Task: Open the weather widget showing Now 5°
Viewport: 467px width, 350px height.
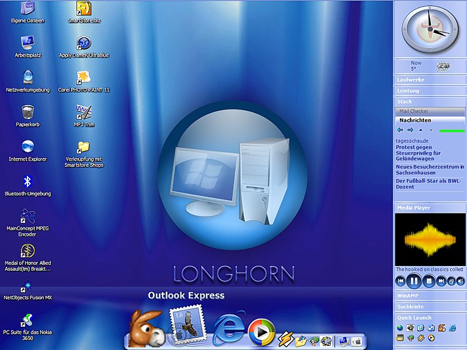Action: click(430, 66)
